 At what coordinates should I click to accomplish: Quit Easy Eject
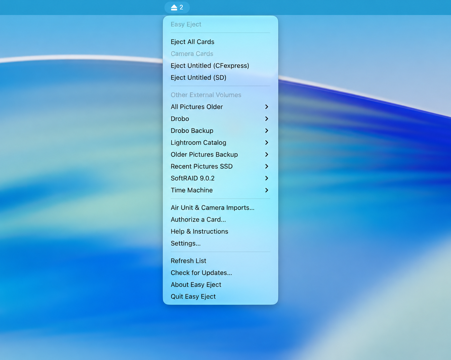(x=220, y=296)
